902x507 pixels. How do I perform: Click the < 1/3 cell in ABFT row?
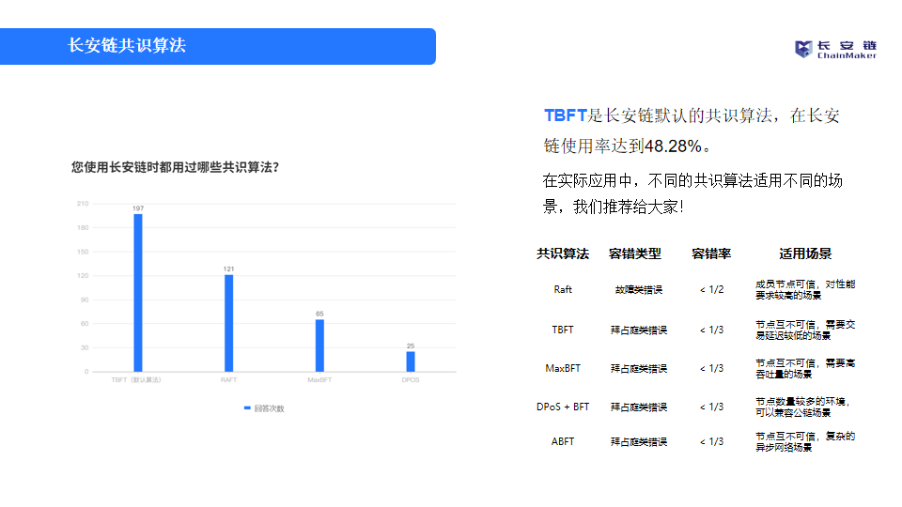click(x=711, y=441)
